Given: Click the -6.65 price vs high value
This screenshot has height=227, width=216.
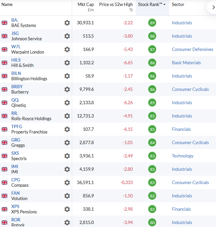Looking at the screenshot, I should (x=128, y=63).
